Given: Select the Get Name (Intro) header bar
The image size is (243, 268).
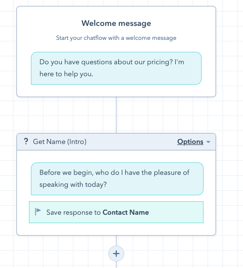Looking at the screenshot, I should click(116, 141).
